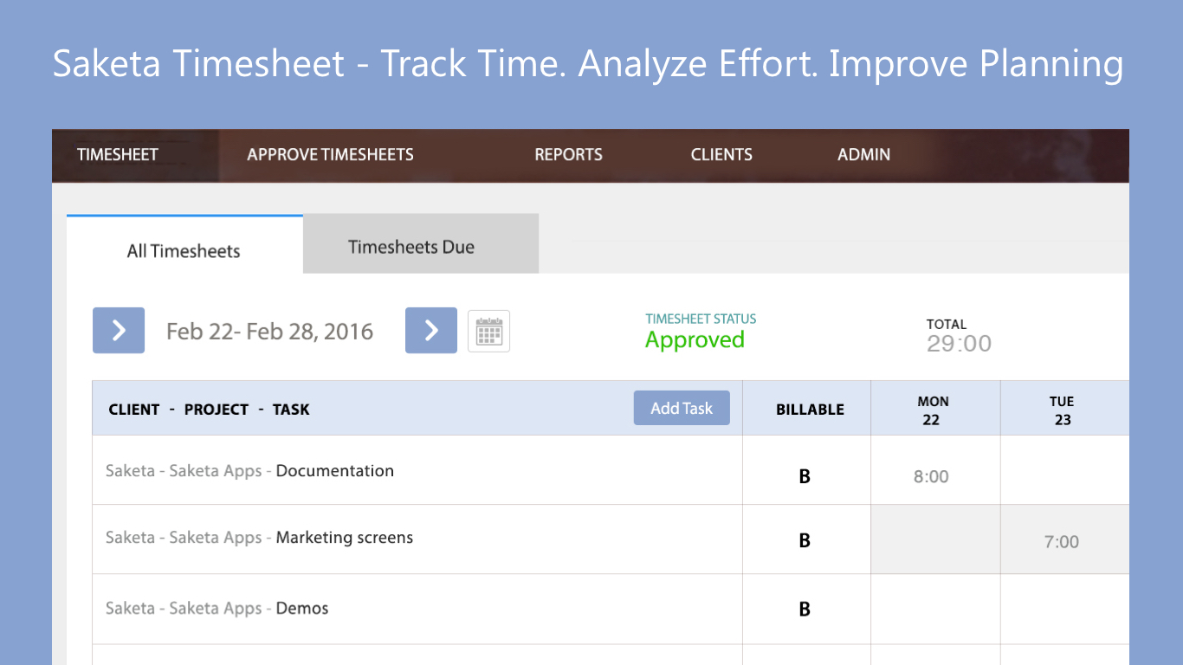Click the Demos row Monday time cell
1183x665 pixels.
click(935, 610)
